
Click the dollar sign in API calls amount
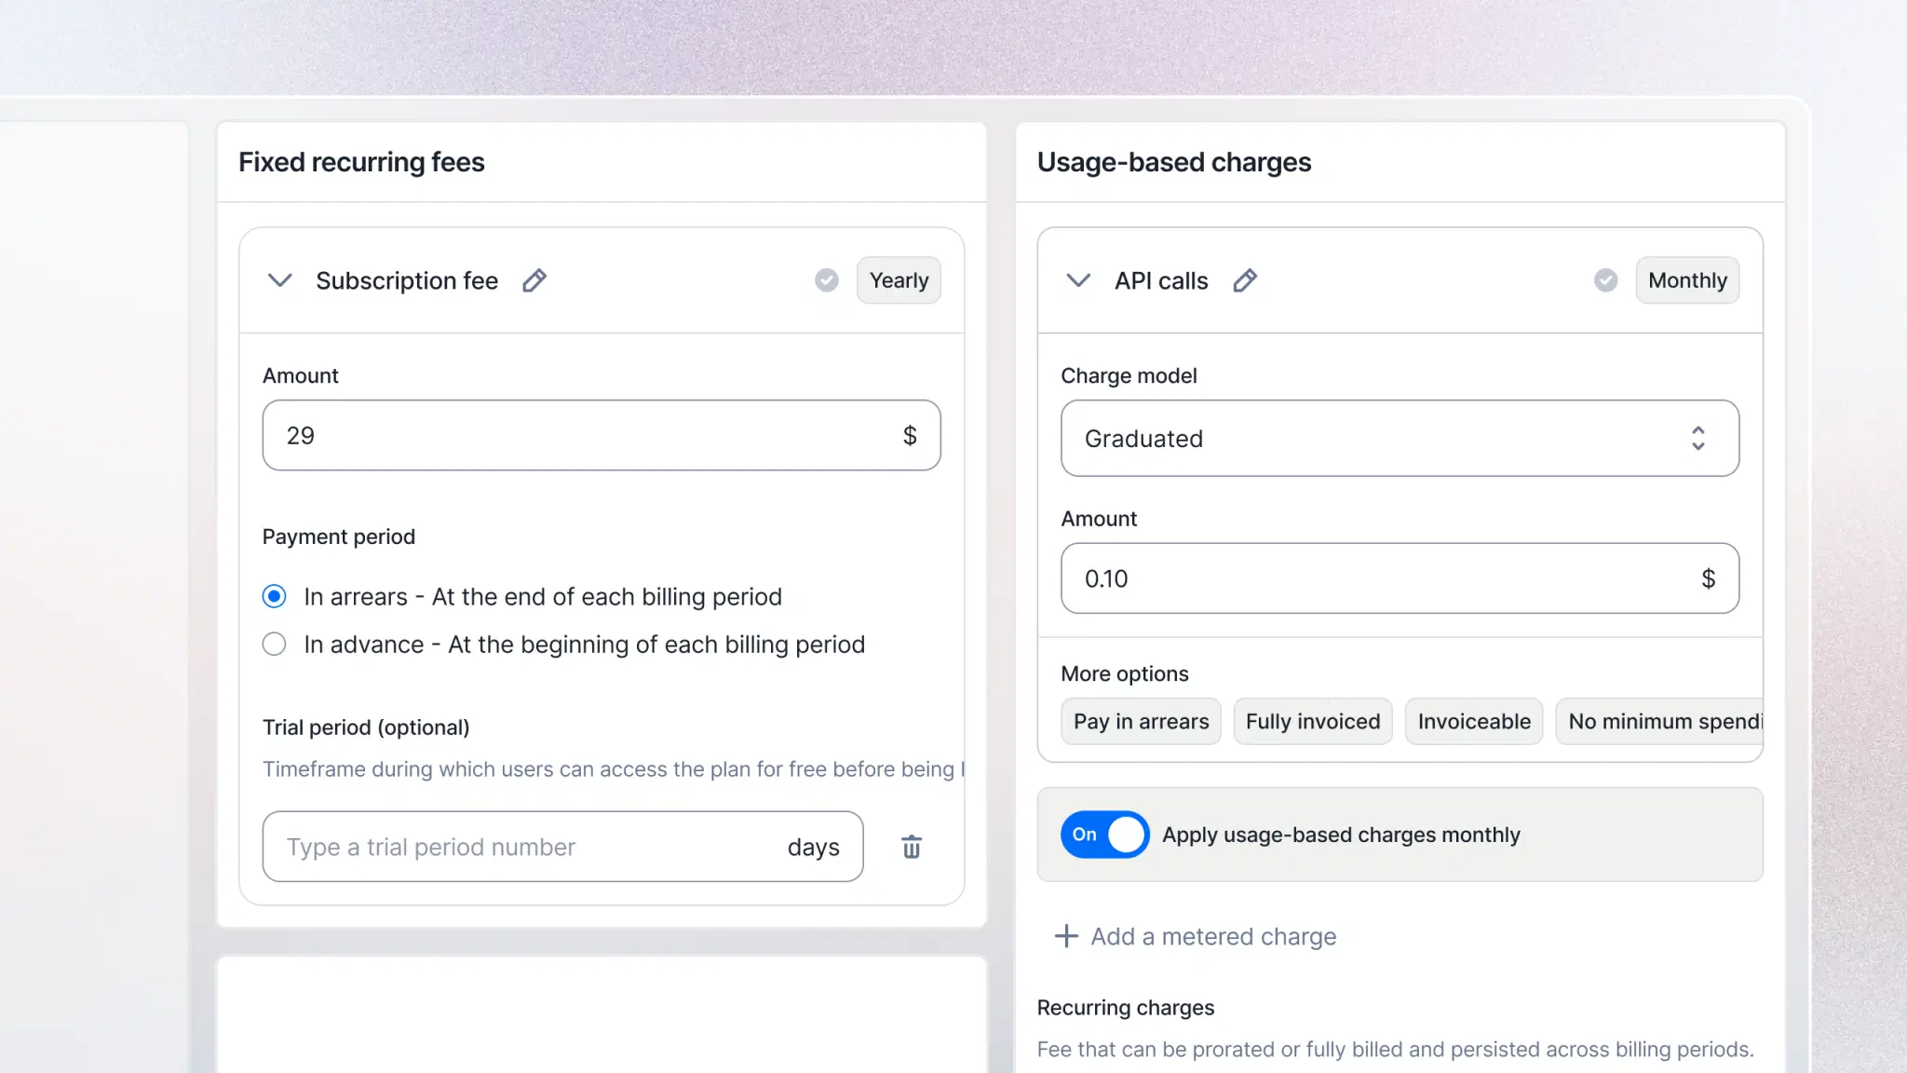[x=1708, y=578]
